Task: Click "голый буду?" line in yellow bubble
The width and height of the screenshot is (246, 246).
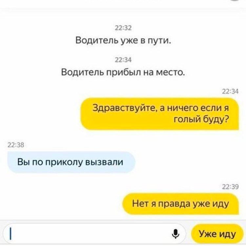Action: pos(201,120)
